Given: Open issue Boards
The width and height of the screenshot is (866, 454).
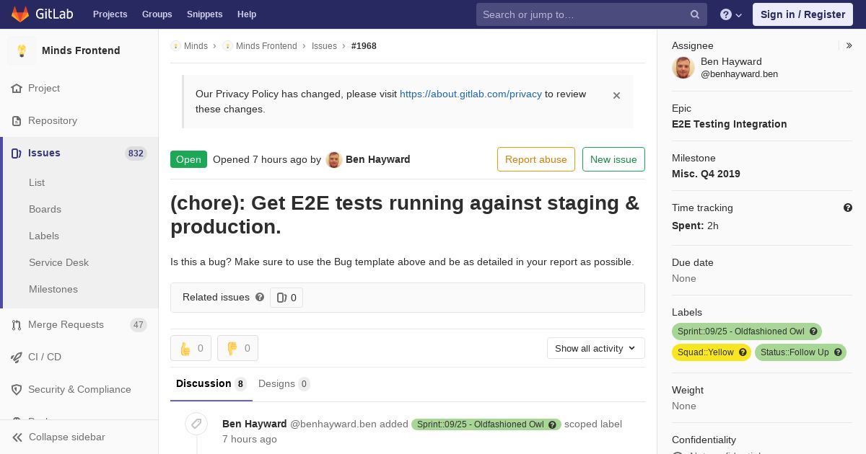Looking at the screenshot, I should click(x=45, y=209).
